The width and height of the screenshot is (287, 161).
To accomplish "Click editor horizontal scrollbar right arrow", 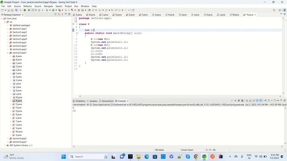I will pos(280,96).
